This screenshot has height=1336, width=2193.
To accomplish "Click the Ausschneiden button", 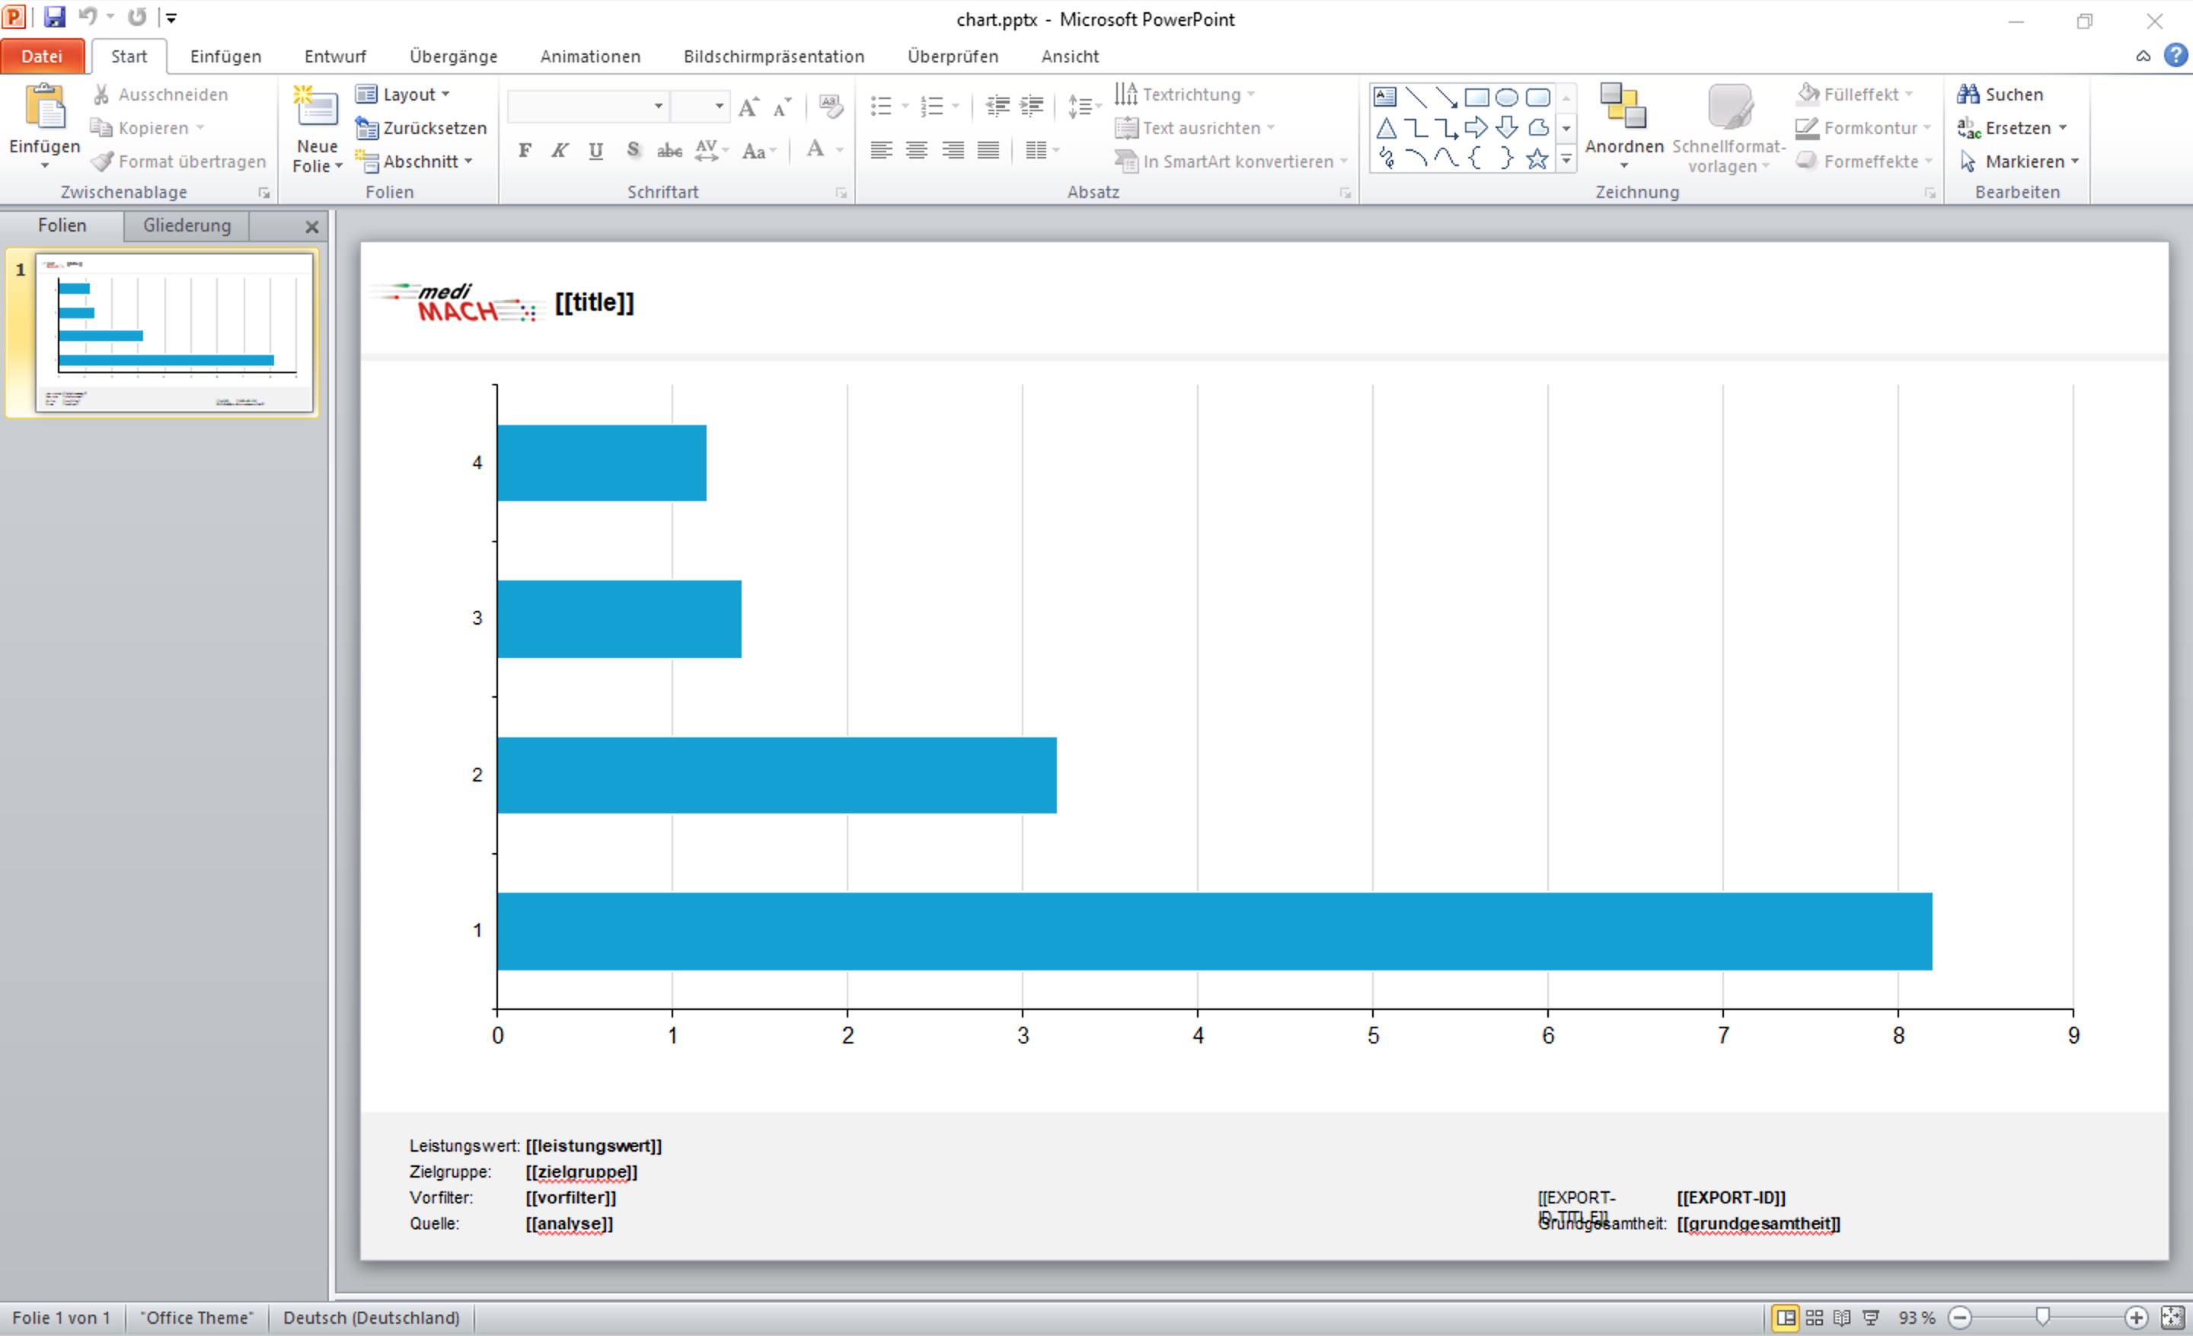I will (x=161, y=94).
